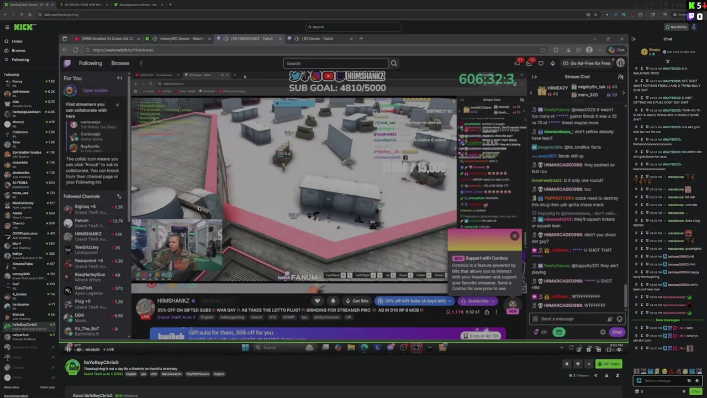Go to Home in Kick sidebar

17,41
